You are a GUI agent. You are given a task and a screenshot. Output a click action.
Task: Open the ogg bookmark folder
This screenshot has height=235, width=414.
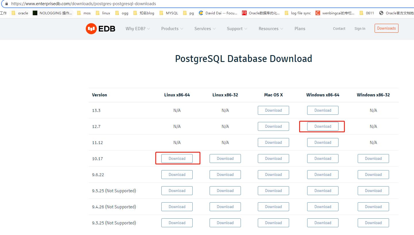122,13
